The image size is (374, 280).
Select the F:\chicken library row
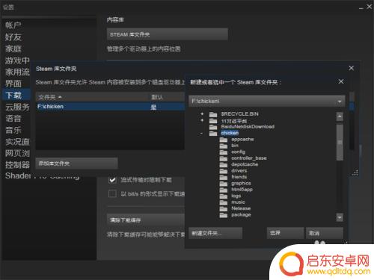[111, 107]
